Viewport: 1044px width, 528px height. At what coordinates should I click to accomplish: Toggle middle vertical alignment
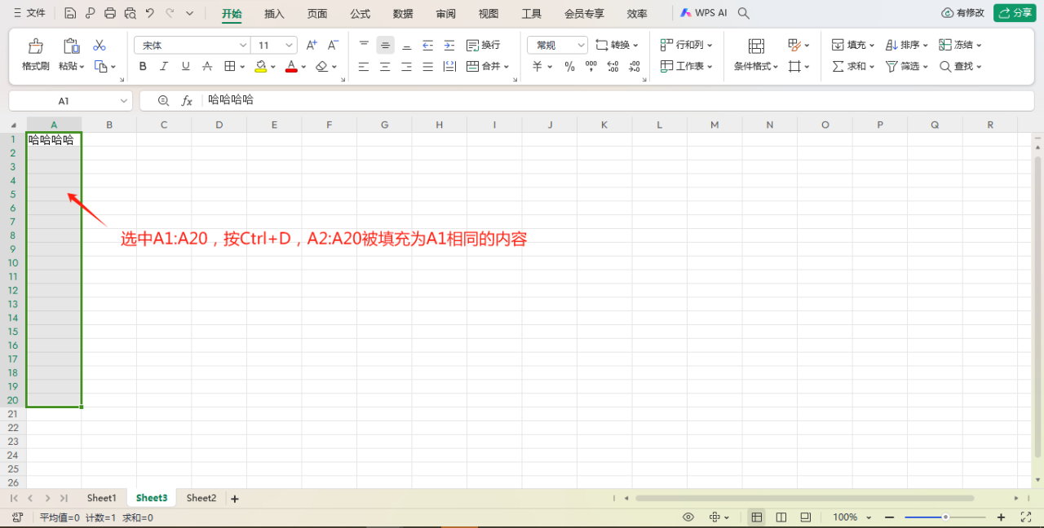click(x=385, y=45)
